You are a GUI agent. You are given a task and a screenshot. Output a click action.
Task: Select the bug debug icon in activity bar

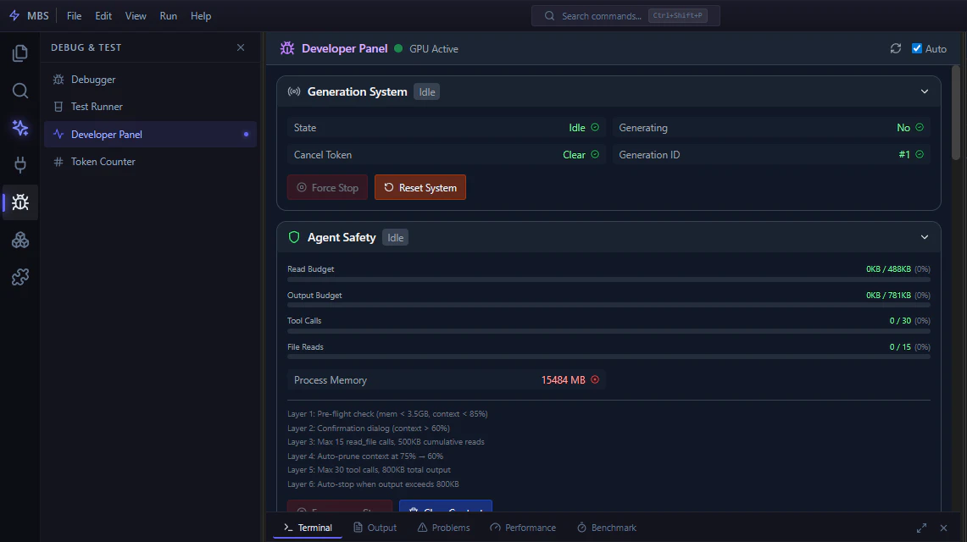19,202
